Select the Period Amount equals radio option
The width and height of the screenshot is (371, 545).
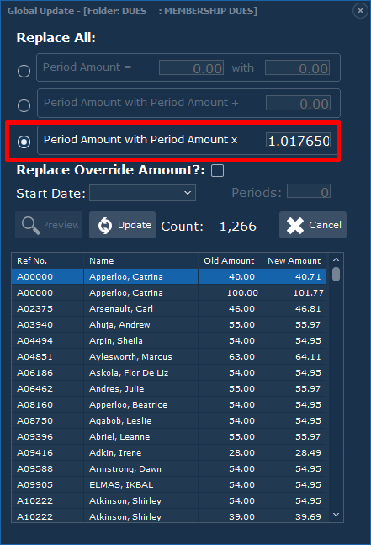coord(24,72)
